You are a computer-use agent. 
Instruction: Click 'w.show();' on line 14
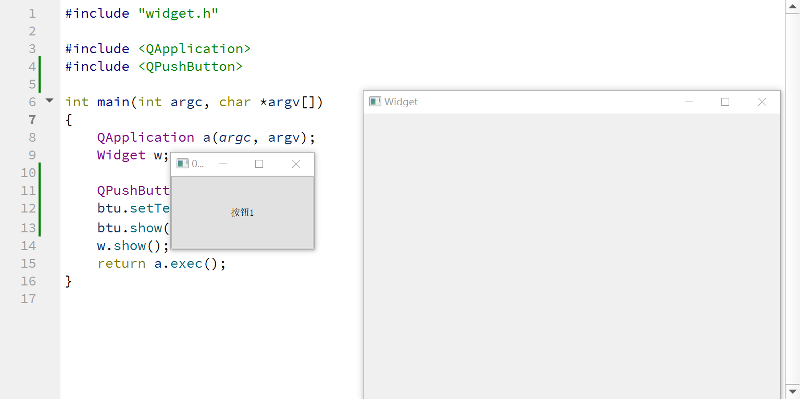point(133,245)
